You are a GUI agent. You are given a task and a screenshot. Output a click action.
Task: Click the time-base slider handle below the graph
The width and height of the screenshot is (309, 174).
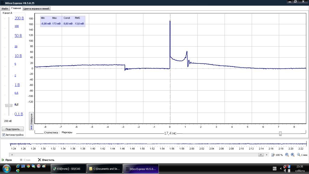tap(280, 134)
